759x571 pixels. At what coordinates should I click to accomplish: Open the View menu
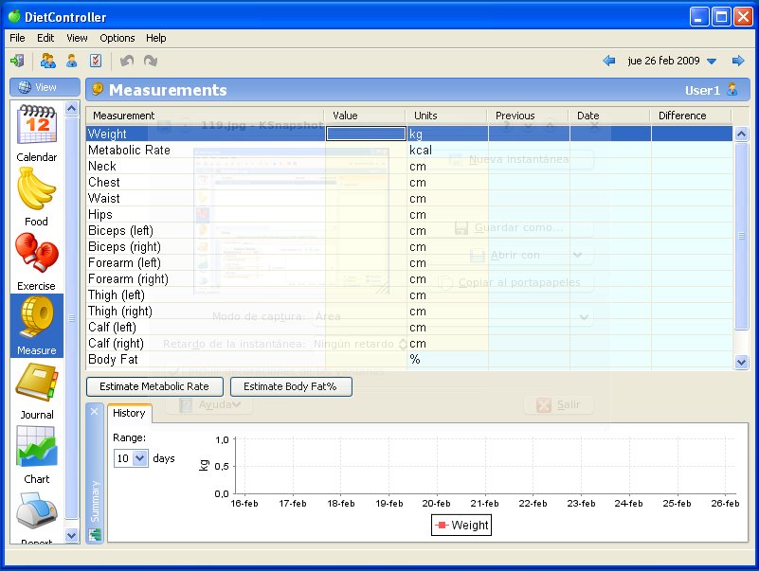[77, 38]
